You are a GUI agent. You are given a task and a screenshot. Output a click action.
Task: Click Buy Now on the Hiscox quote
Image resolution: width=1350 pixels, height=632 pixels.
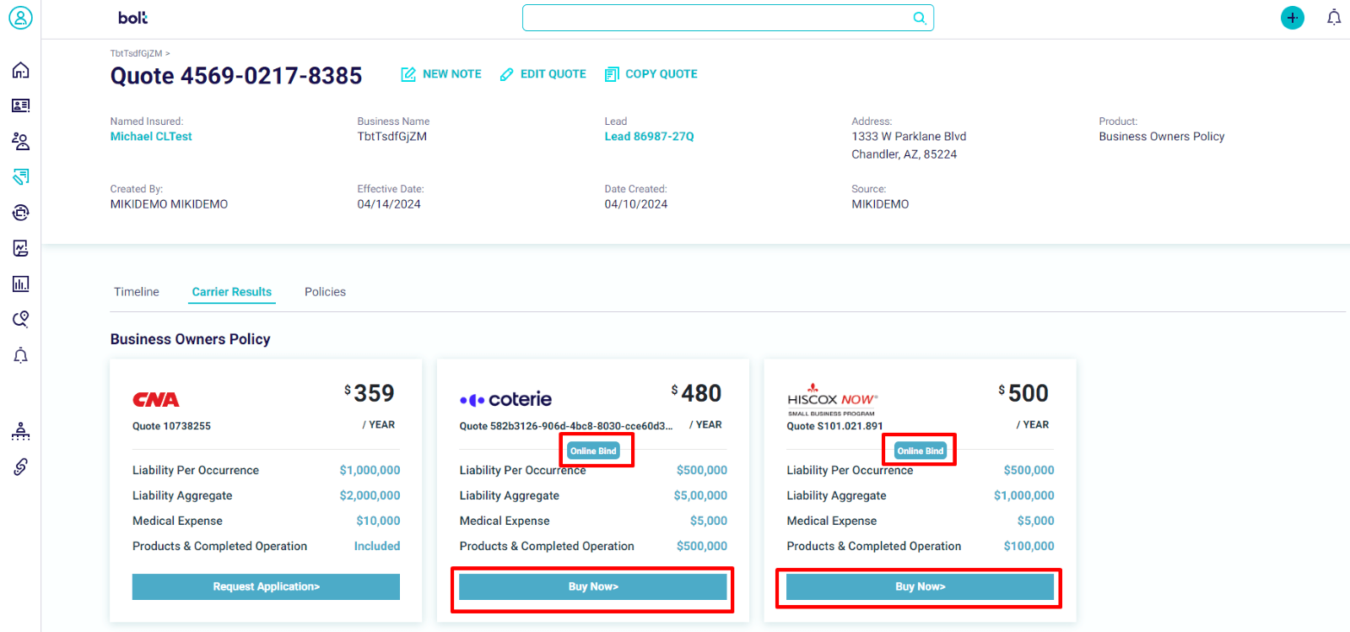click(x=920, y=586)
